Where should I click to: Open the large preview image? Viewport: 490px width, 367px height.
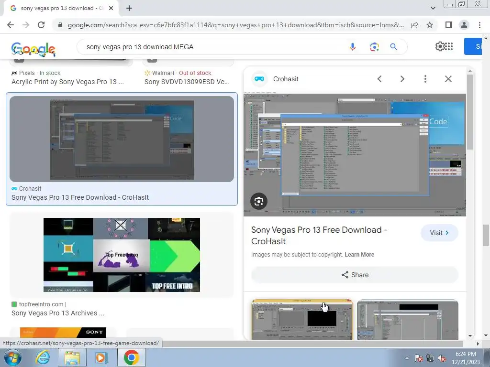coord(355,154)
